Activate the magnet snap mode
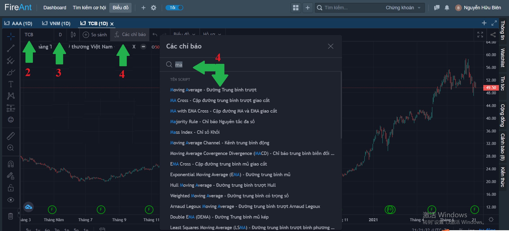This screenshot has width=509, height=231. (11, 164)
